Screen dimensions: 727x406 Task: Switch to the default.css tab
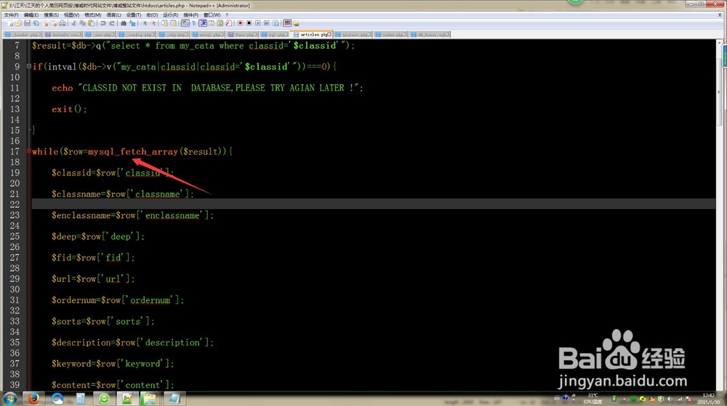click(63, 35)
